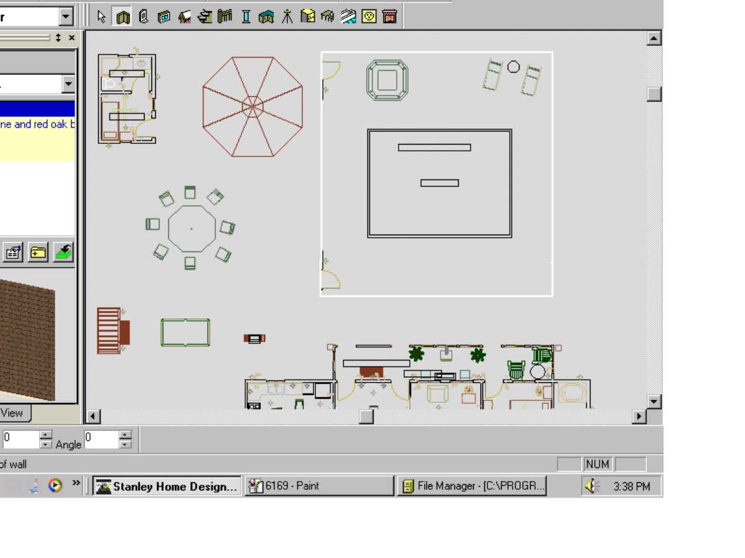Screen dimensions: 745x558
Task: Click the NUM status bar indicator
Action: click(598, 464)
